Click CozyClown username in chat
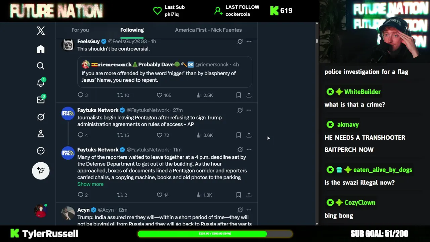The image size is (430, 242). click(359, 203)
